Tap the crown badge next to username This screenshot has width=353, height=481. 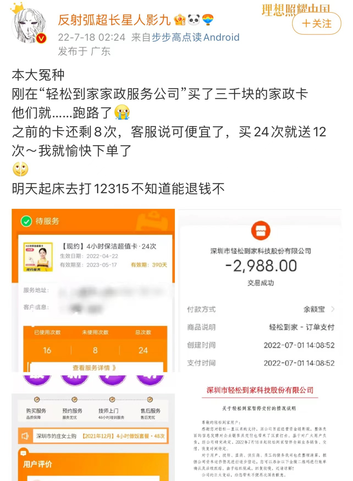[x=179, y=20]
